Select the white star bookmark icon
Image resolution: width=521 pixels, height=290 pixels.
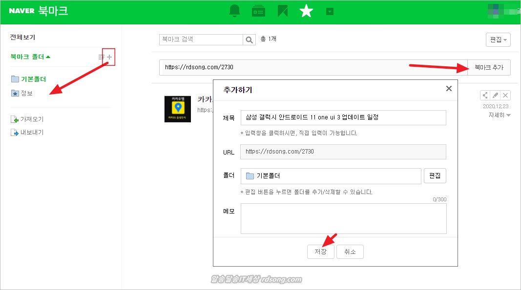coord(306,11)
